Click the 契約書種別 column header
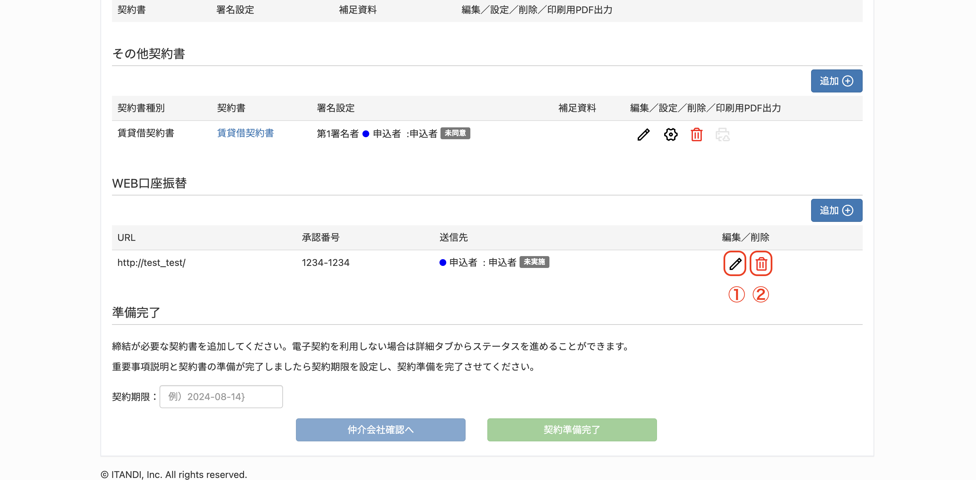The width and height of the screenshot is (976, 480). point(141,108)
